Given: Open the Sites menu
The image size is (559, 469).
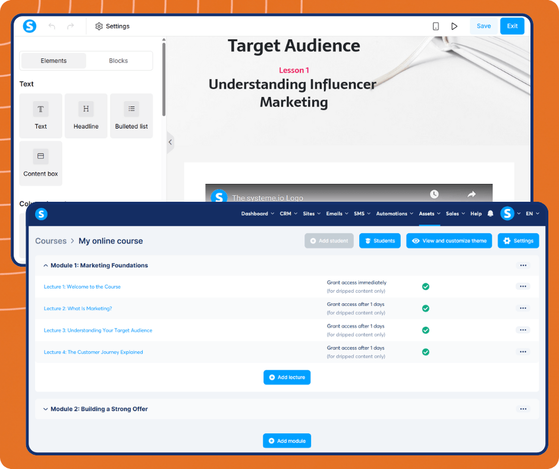Looking at the screenshot, I should coord(312,214).
